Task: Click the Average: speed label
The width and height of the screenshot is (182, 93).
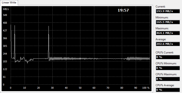Action: tap(161, 39)
